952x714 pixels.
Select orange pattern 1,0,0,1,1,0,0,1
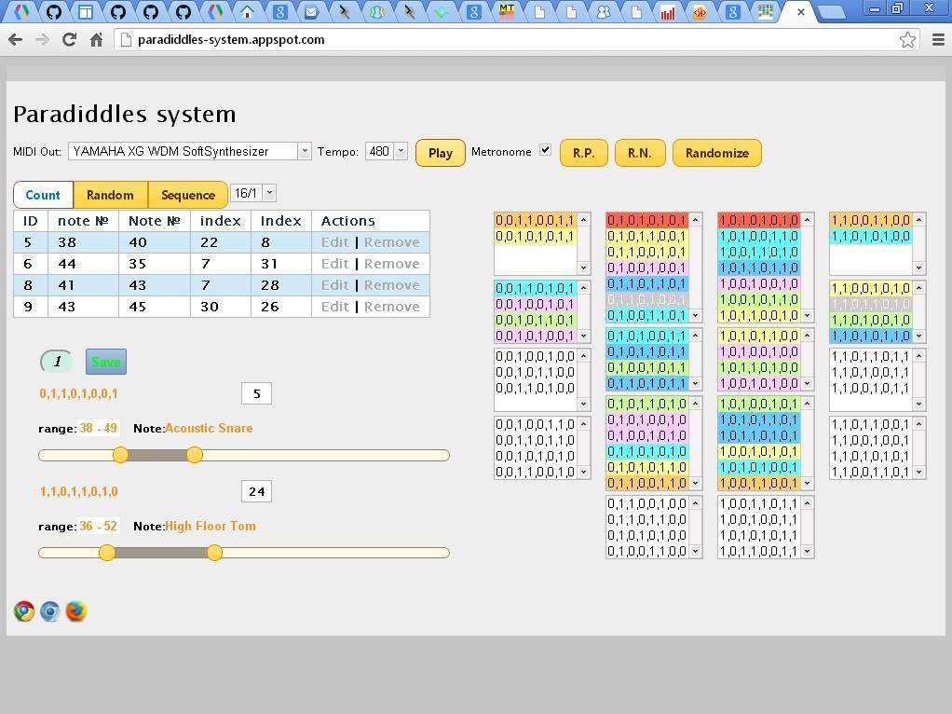point(759,483)
